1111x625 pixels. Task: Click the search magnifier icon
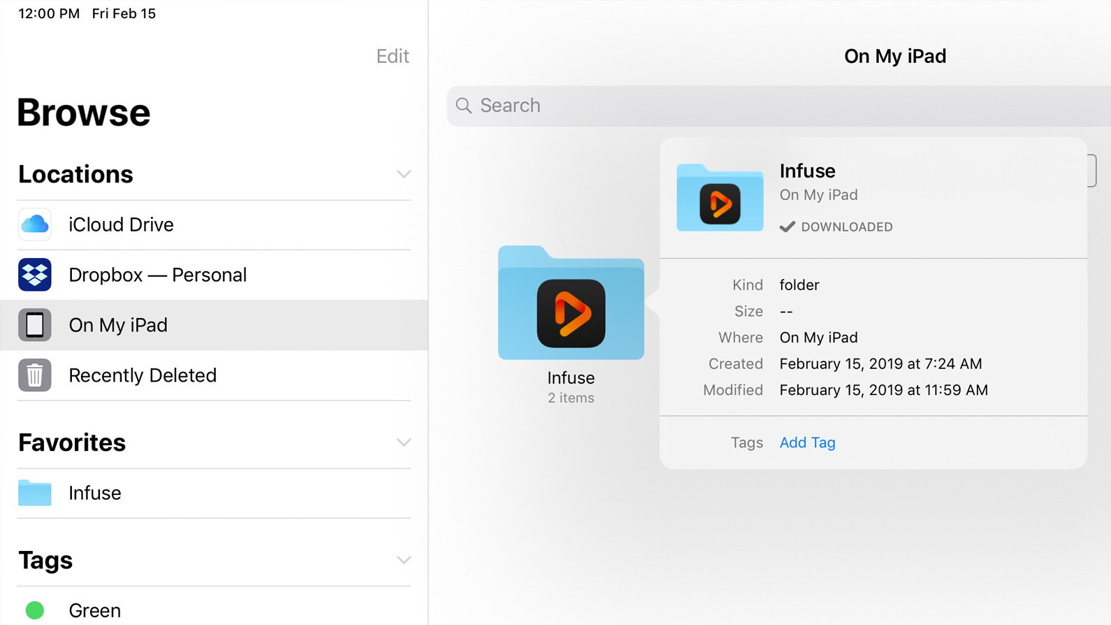(463, 106)
